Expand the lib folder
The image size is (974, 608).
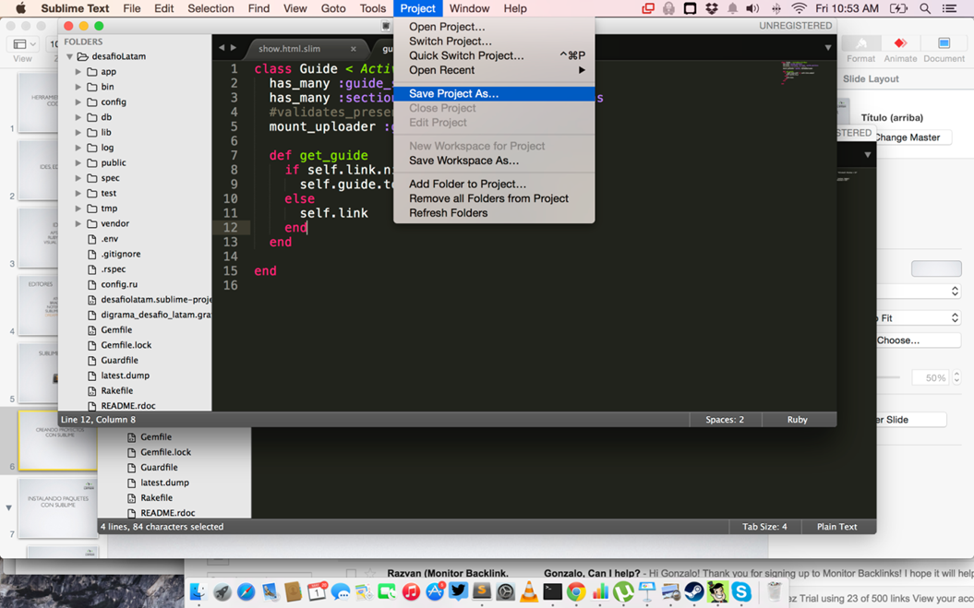point(78,132)
